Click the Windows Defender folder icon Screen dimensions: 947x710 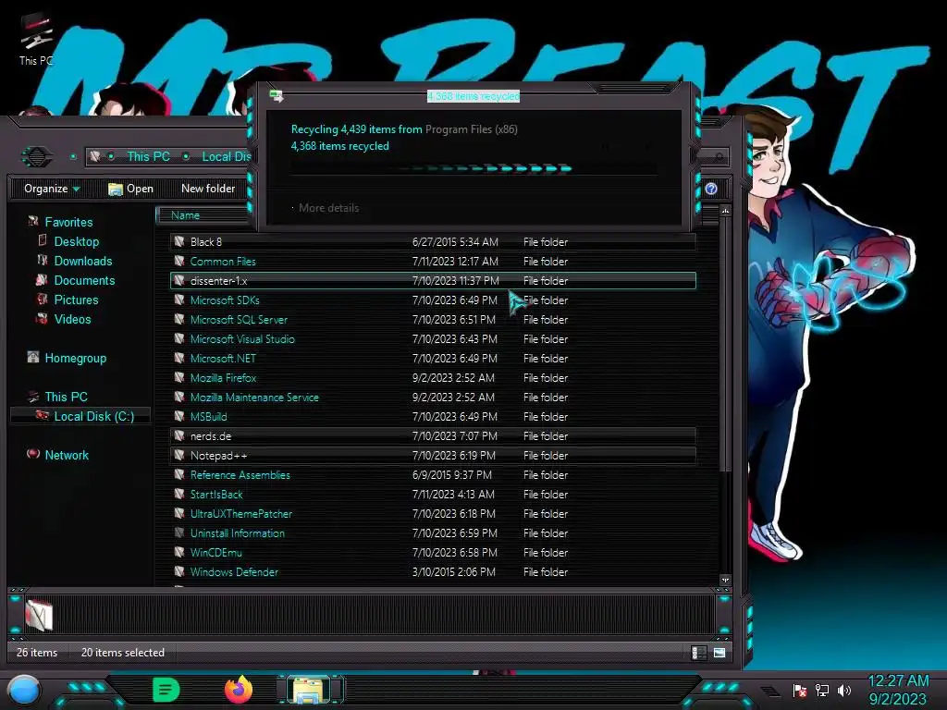pyautogui.click(x=179, y=571)
